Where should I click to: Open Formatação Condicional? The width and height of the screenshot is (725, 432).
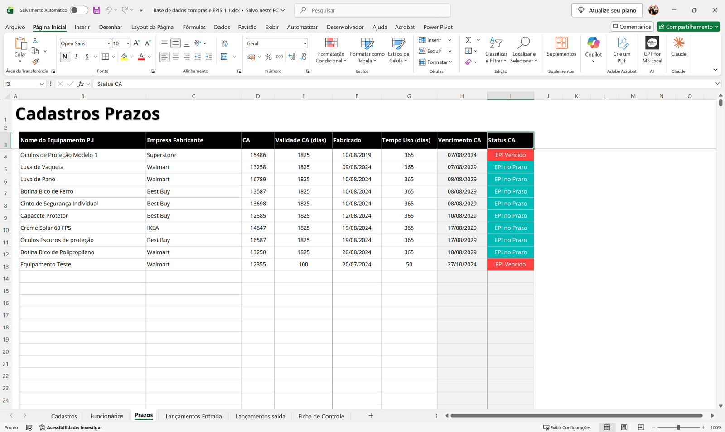331,50
